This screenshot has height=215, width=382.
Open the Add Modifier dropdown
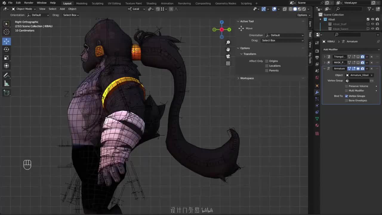point(351,50)
